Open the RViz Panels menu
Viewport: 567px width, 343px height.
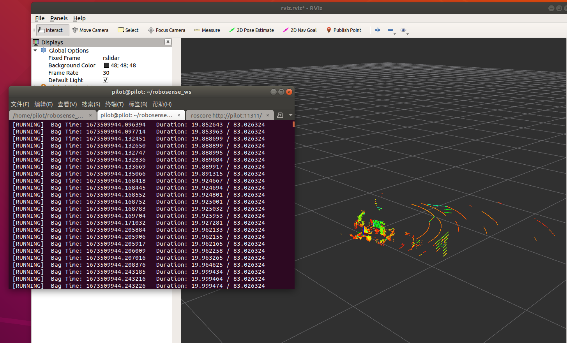(x=59, y=18)
